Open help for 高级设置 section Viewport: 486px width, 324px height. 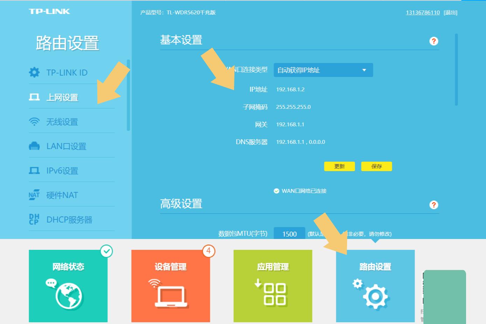point(434,205)
